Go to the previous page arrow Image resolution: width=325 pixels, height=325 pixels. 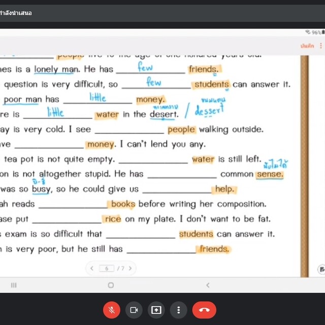[92, 268]
